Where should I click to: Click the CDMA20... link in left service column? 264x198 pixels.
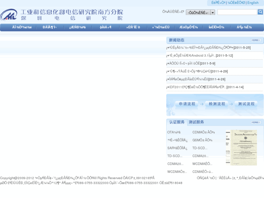pyautogui.click(x=175, y=164)
